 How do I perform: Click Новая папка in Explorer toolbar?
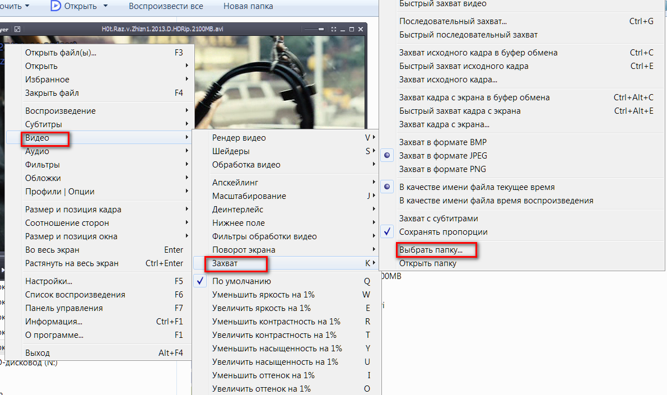248,6
